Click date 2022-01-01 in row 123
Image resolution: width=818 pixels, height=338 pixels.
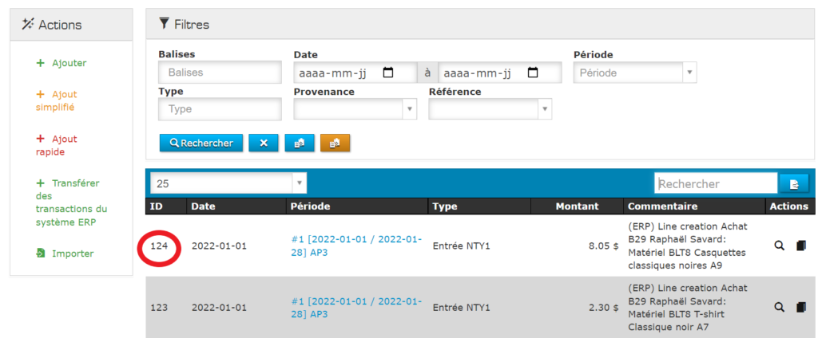click(219, 307)
